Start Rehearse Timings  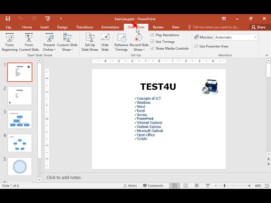tap(121, 42)
